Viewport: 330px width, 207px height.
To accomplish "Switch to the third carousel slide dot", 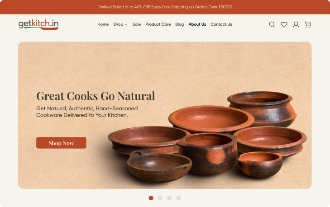I will [x=169, y=198].
